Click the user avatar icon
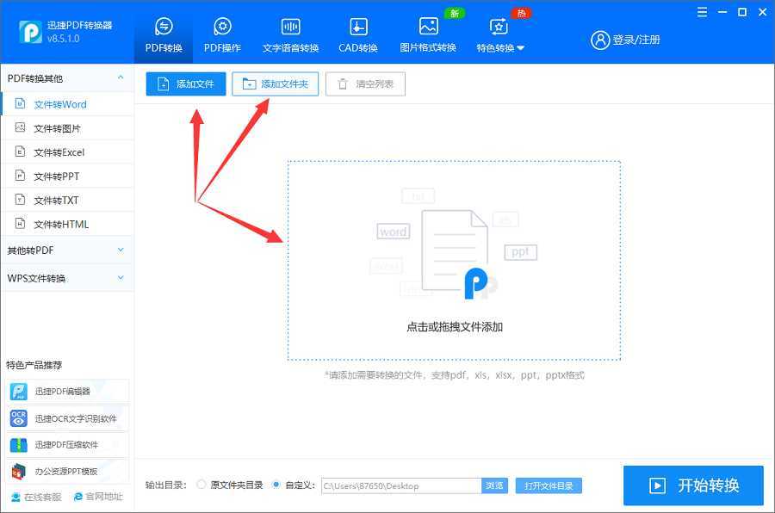This screenshot has height=513, width=775. tap(600, 40)
